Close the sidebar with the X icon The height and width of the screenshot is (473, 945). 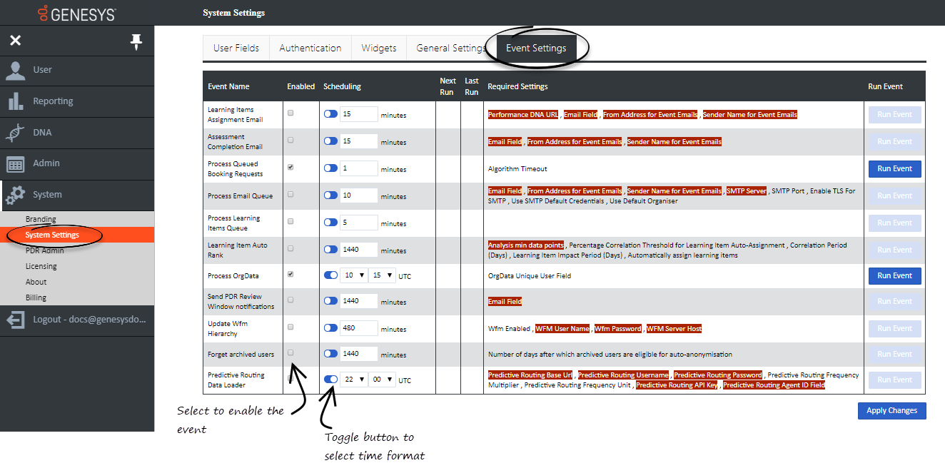[x=15, y=41]
